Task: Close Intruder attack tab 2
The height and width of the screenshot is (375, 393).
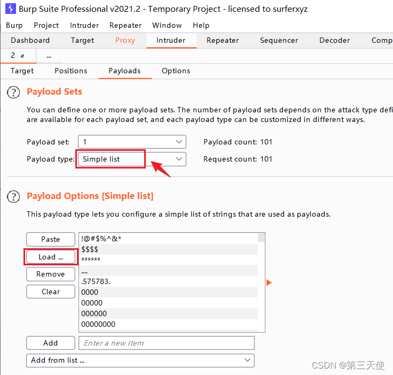Action: click(22, 56)
